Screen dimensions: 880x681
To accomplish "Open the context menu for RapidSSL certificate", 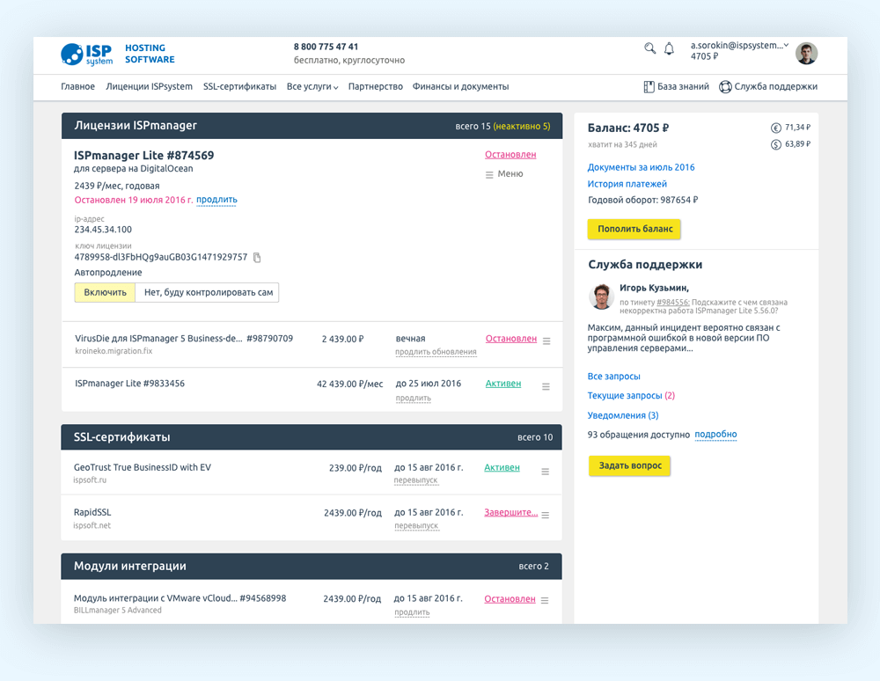I will (x=546, y=515).
